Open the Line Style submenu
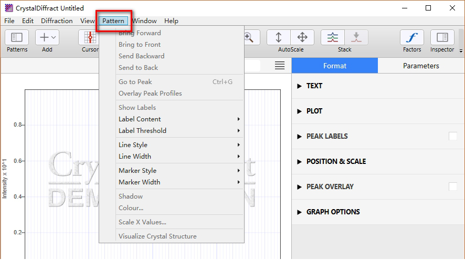Image resolution: width=465 pixels, height=269 pixels. [x=179, y=145]
